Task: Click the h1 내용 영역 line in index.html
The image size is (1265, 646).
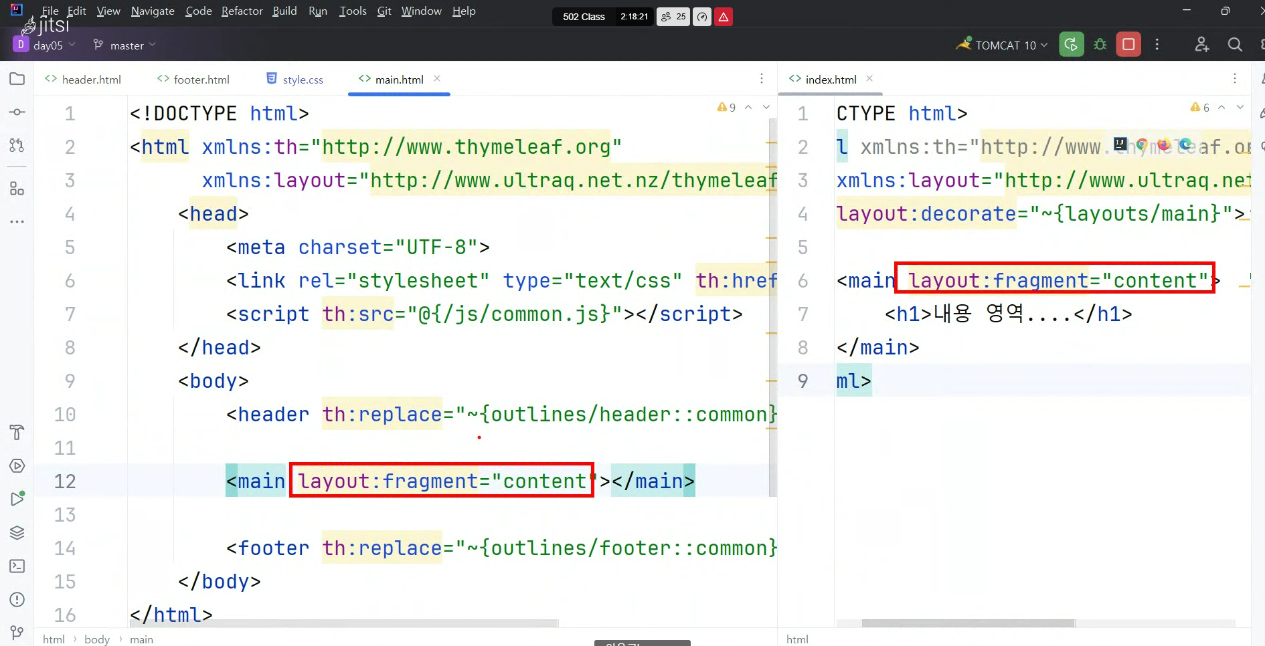Action: [x=1009, y=314]
